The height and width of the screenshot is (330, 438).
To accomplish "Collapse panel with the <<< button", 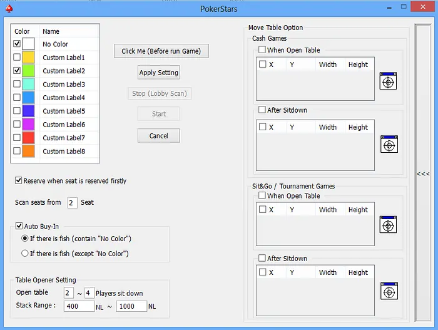I will 423,173.
